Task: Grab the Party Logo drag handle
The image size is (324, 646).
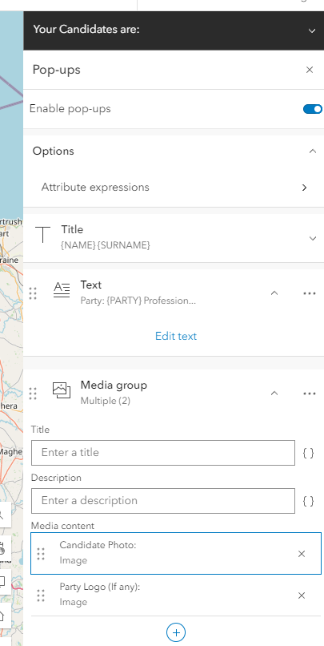Action: point(41,596)
